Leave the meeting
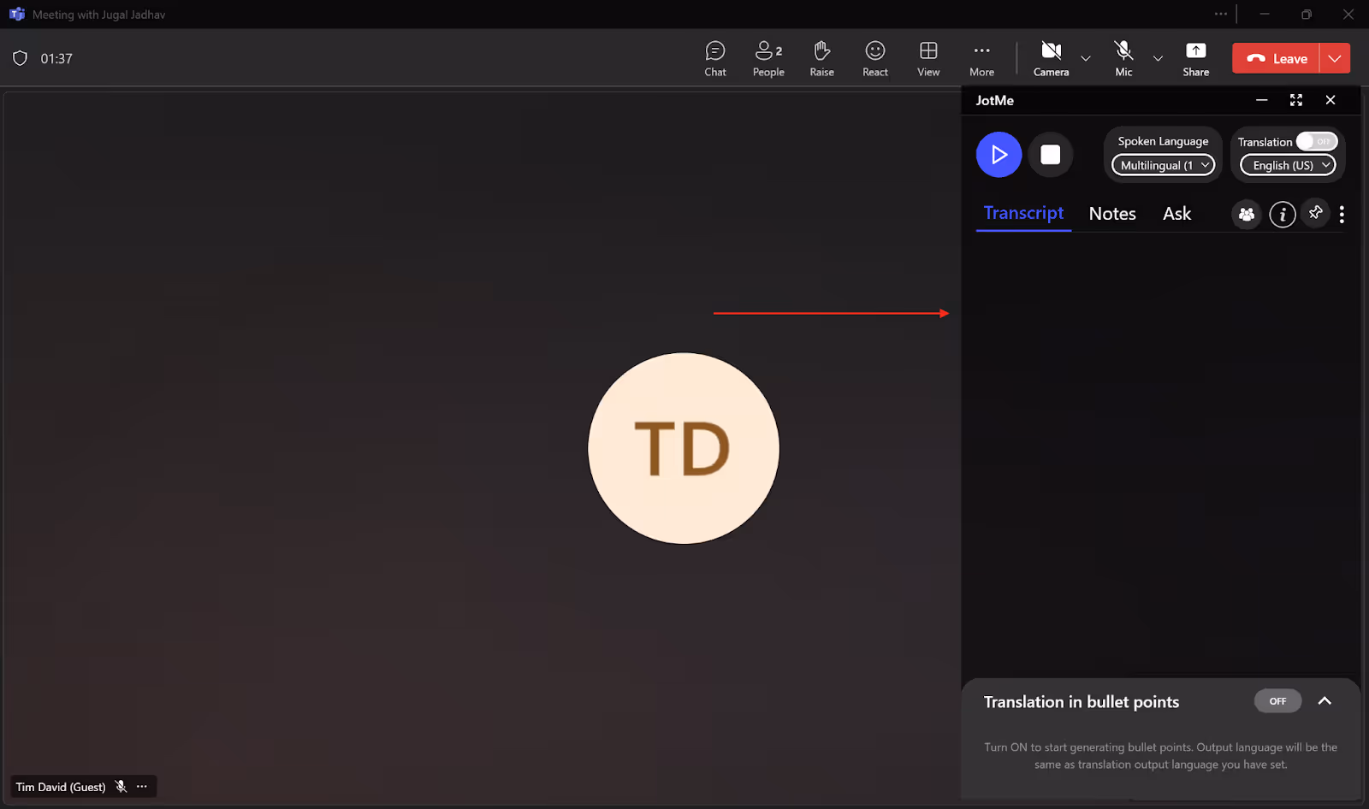Screen dimensions: 1369x809 pyautogui.click(x=1276, y=58)
